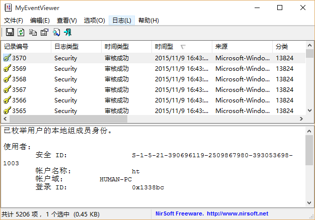Click the Find magnifier toolbar icon
315x220 pixels.
tap(56, 33)
